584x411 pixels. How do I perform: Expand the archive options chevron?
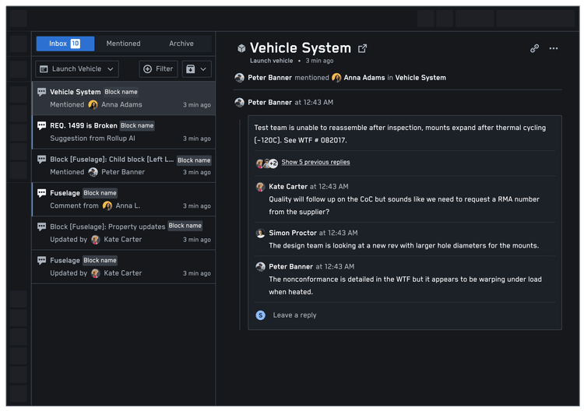point(203,68)
